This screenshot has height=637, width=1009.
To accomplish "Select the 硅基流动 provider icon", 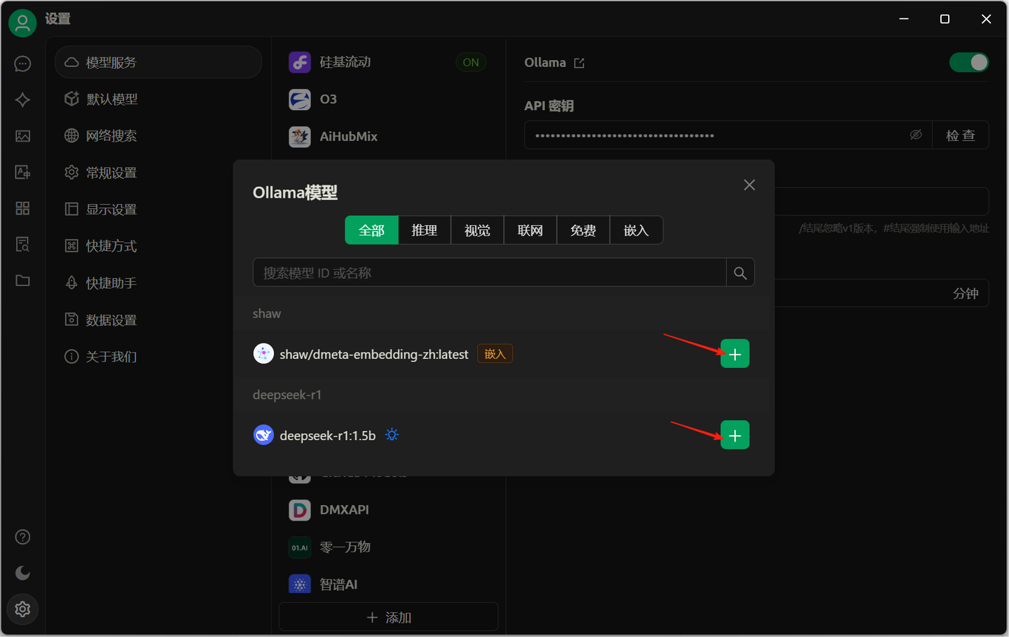I will (300, 62).
